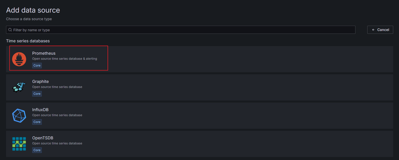The height and width of the screenshot is (160, 399).
Task: Choose the InfluxDB data source title
Action: pyautogui.click(x=40, y=110)
